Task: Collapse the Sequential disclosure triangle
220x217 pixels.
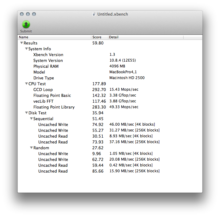Action: 31,119
